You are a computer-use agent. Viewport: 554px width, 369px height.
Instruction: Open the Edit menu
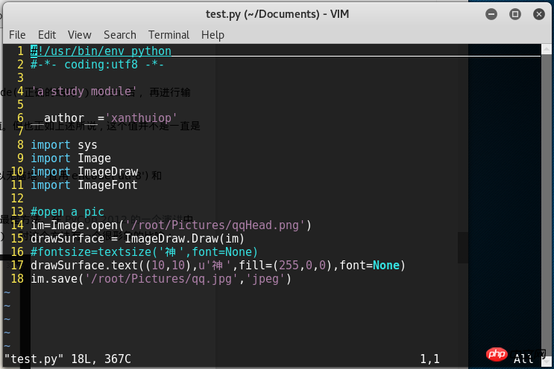tap(47, 35)
